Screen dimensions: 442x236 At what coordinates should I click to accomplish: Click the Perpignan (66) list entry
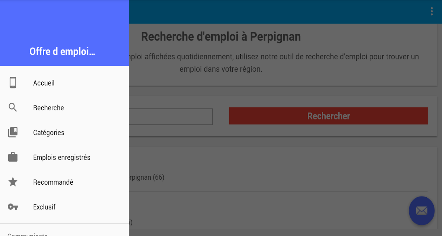(278, 177)
